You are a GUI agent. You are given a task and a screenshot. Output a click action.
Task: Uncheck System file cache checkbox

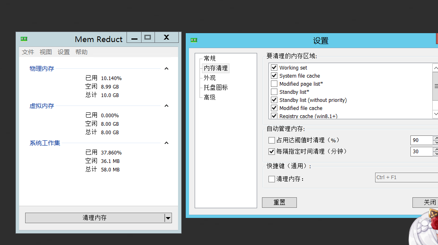(274, 76)
